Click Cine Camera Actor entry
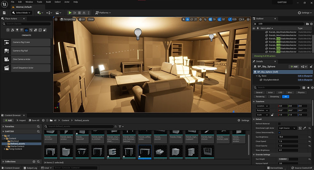This screenshot has height=170, width=314. point(26,59)
